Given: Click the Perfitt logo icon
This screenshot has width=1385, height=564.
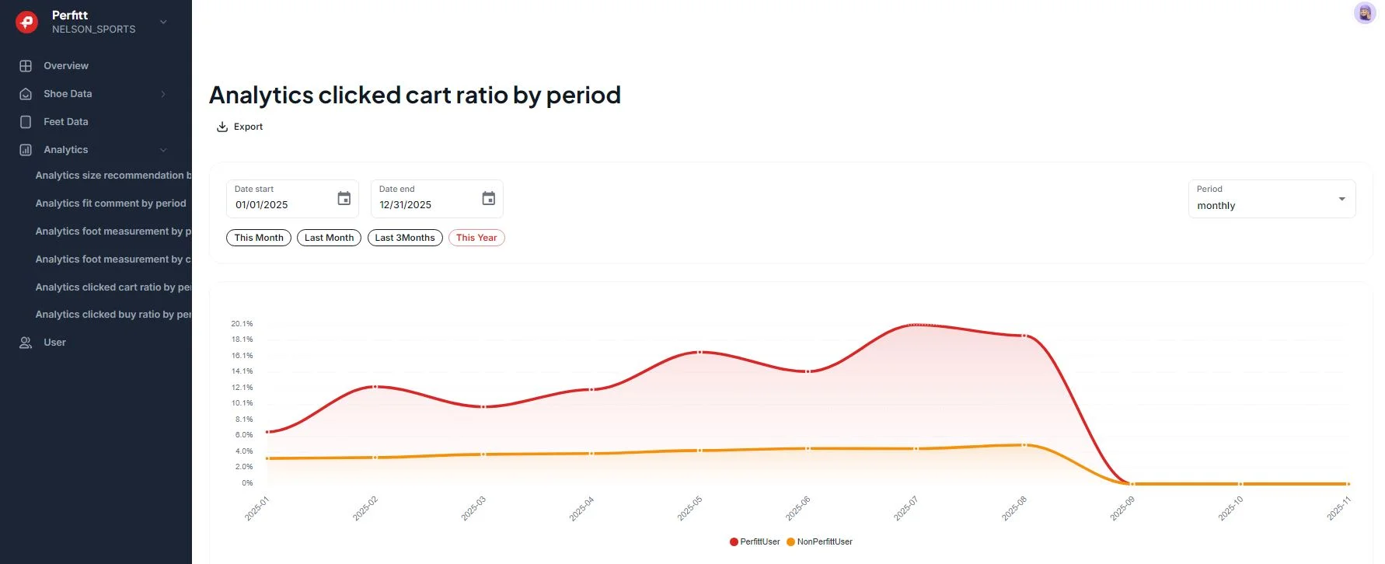Looking at the screenshot, I should [x=27, y=22].
